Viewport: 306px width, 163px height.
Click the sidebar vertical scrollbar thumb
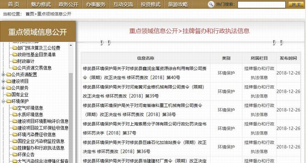tap(71, 118)
